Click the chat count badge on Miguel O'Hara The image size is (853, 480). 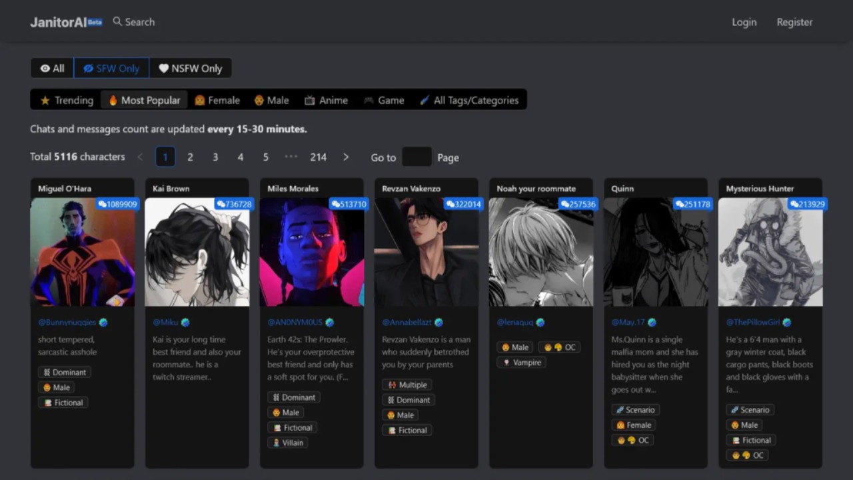[117, 204]
